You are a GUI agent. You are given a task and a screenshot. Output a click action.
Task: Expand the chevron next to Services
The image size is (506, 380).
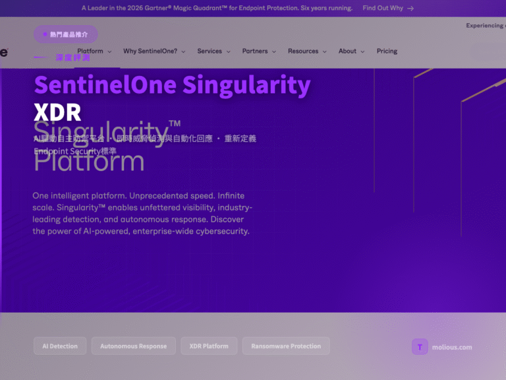coord(229,51)
